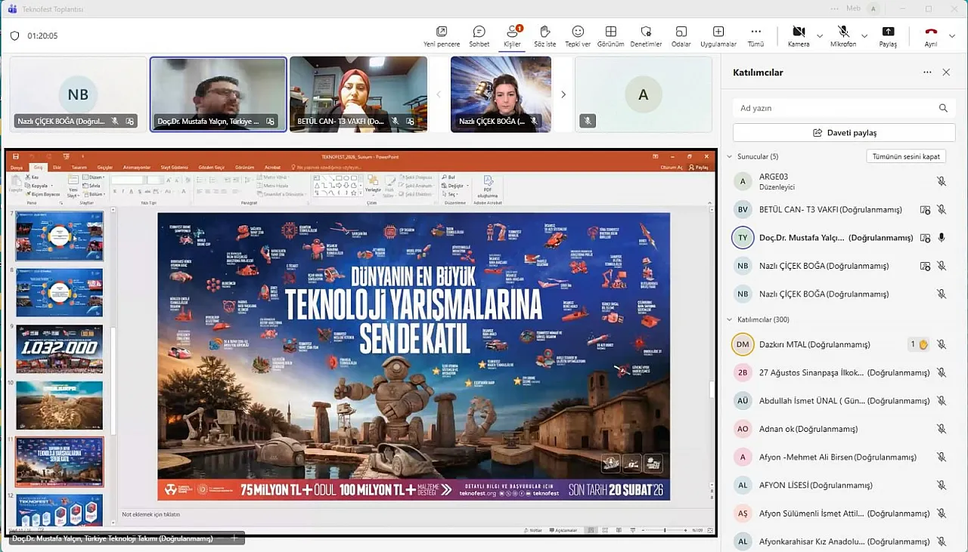Toggle the Mikrofon mute state

coord(843,32)
